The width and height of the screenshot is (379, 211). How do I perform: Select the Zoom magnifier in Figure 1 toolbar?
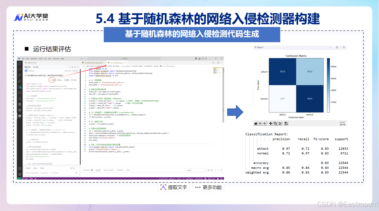click(x=275, y=123)
